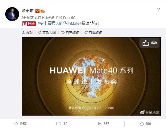Rotate image right with 向右旋转
The height and width of the screenshot is (128, 166).
pos(93,33)
